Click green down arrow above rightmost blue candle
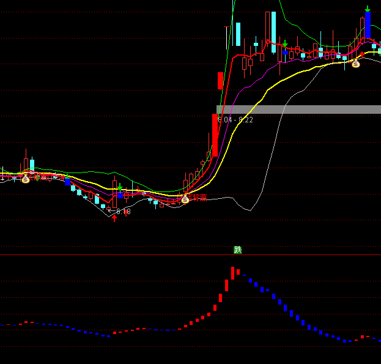The image size is (381, 364). click(x=367, y=9)
